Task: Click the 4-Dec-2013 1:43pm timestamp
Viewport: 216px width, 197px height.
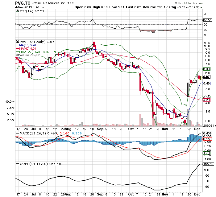Action: tap(30, 7)
